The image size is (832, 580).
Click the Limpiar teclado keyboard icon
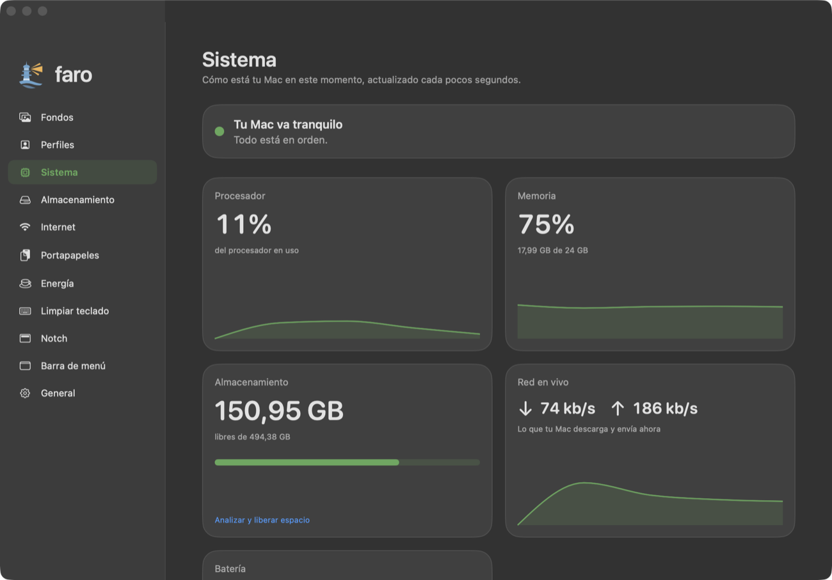click(25, 311)
